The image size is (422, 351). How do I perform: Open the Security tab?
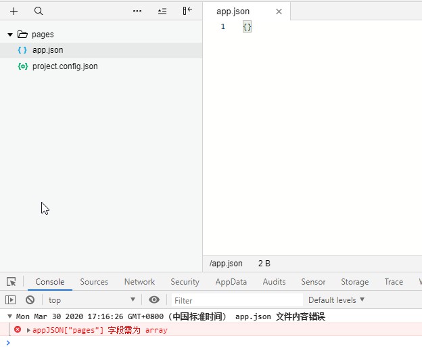(185, 282)
